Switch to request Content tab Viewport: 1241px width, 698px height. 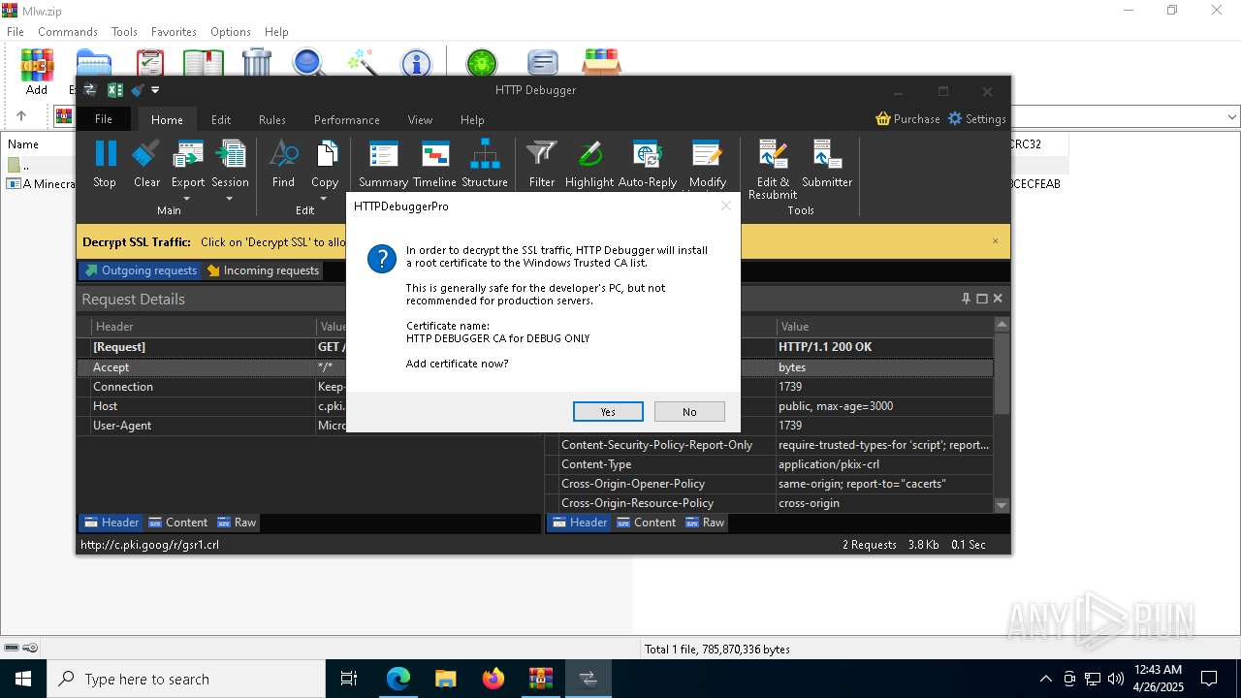(177, 523)
